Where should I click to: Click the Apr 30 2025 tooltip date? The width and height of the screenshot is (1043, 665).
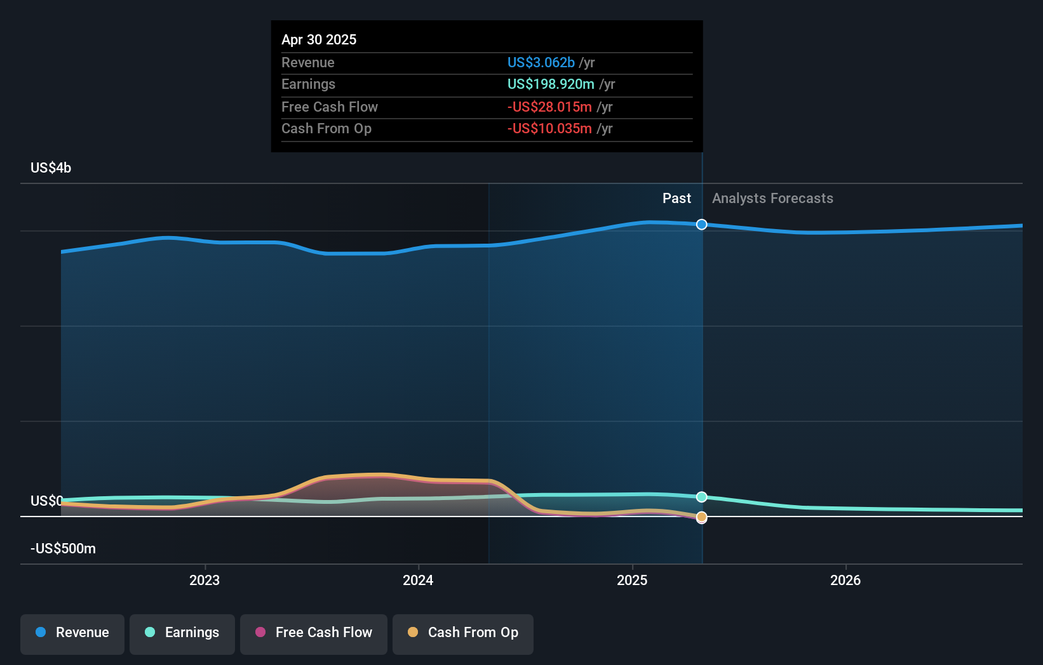point(319,39)
